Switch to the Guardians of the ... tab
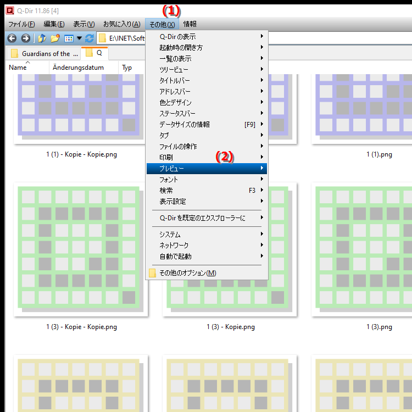This screenshot has width=412, height=412. click(43, 54)
